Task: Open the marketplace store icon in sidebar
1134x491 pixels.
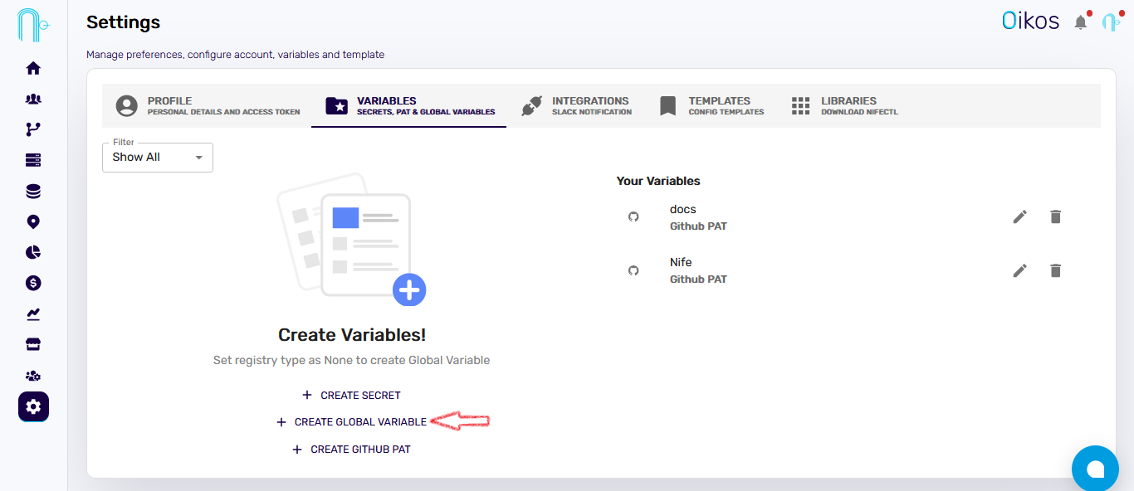Action: coord(33,343)
